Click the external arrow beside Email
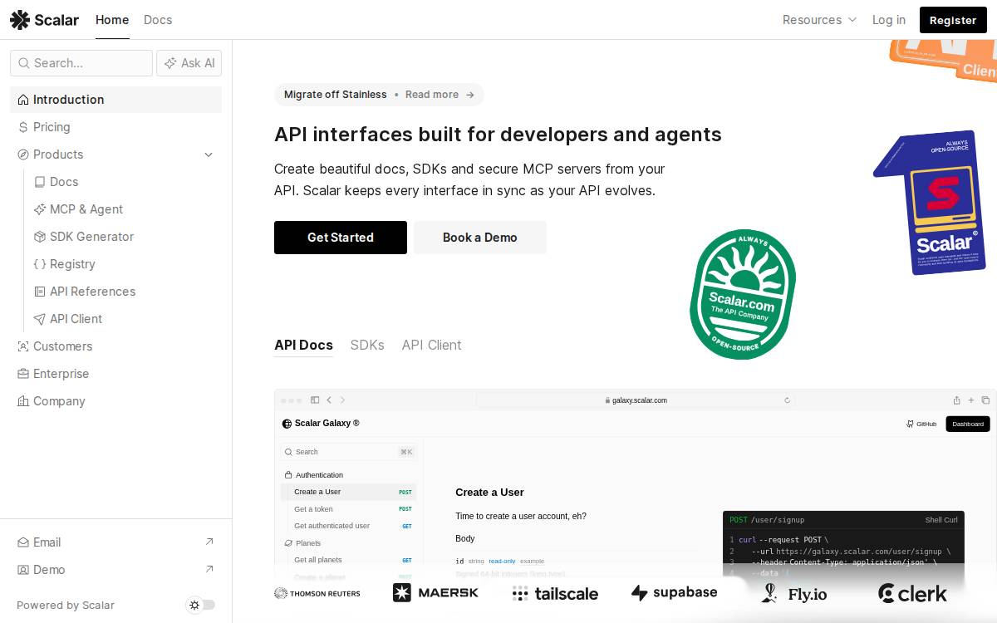The width and height of the screenshot is (997, 623). (x=209, y=542)
